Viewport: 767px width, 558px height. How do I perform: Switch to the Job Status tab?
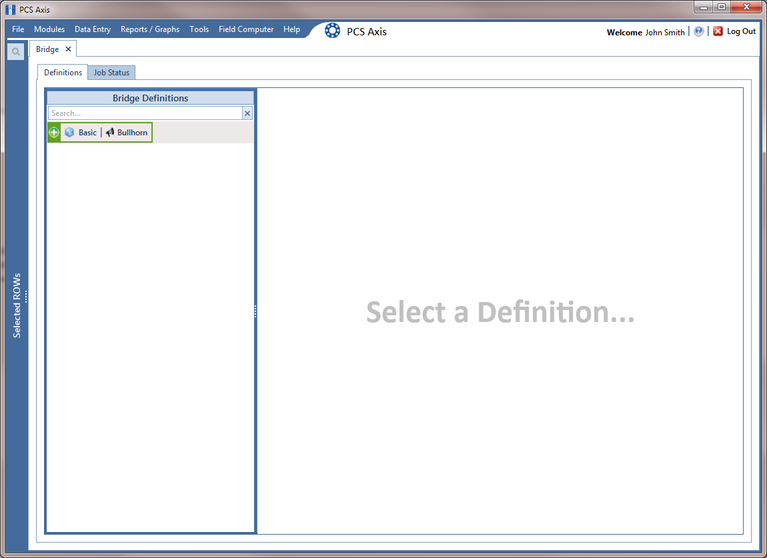(111, 73)
